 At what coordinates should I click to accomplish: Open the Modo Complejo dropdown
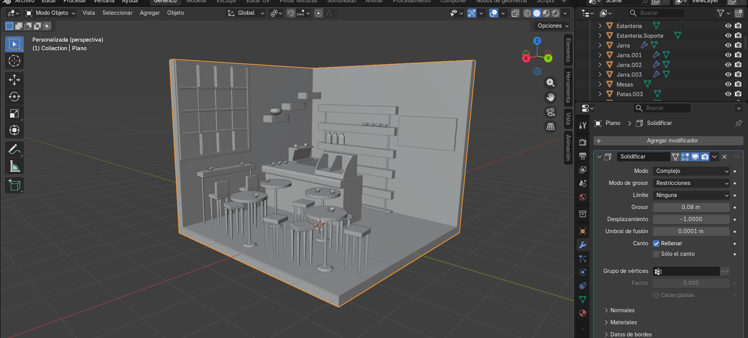[x=691, y=171]
